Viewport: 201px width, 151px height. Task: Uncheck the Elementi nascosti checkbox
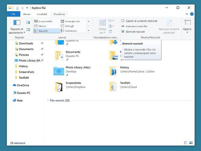(123, 32)
